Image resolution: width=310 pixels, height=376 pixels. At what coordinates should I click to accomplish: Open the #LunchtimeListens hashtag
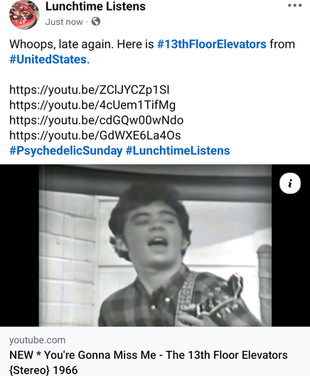pyautogui.click(x=178, y=151)
